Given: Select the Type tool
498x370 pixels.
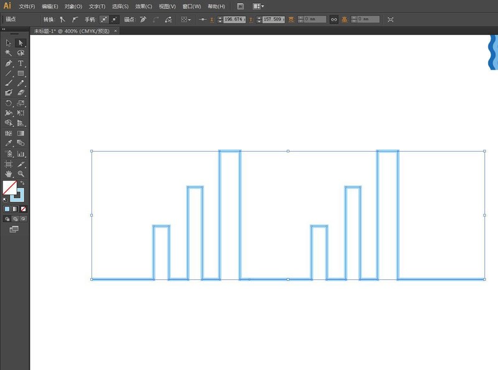Looking at the screenshot, I should 21,63.
